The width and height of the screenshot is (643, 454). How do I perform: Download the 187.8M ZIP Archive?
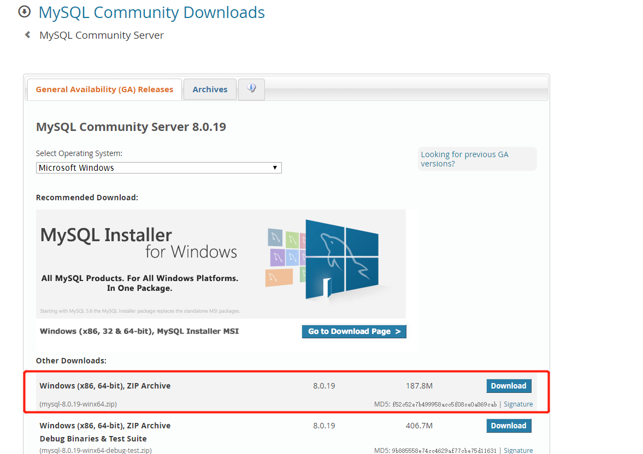(x=509, y=386)
